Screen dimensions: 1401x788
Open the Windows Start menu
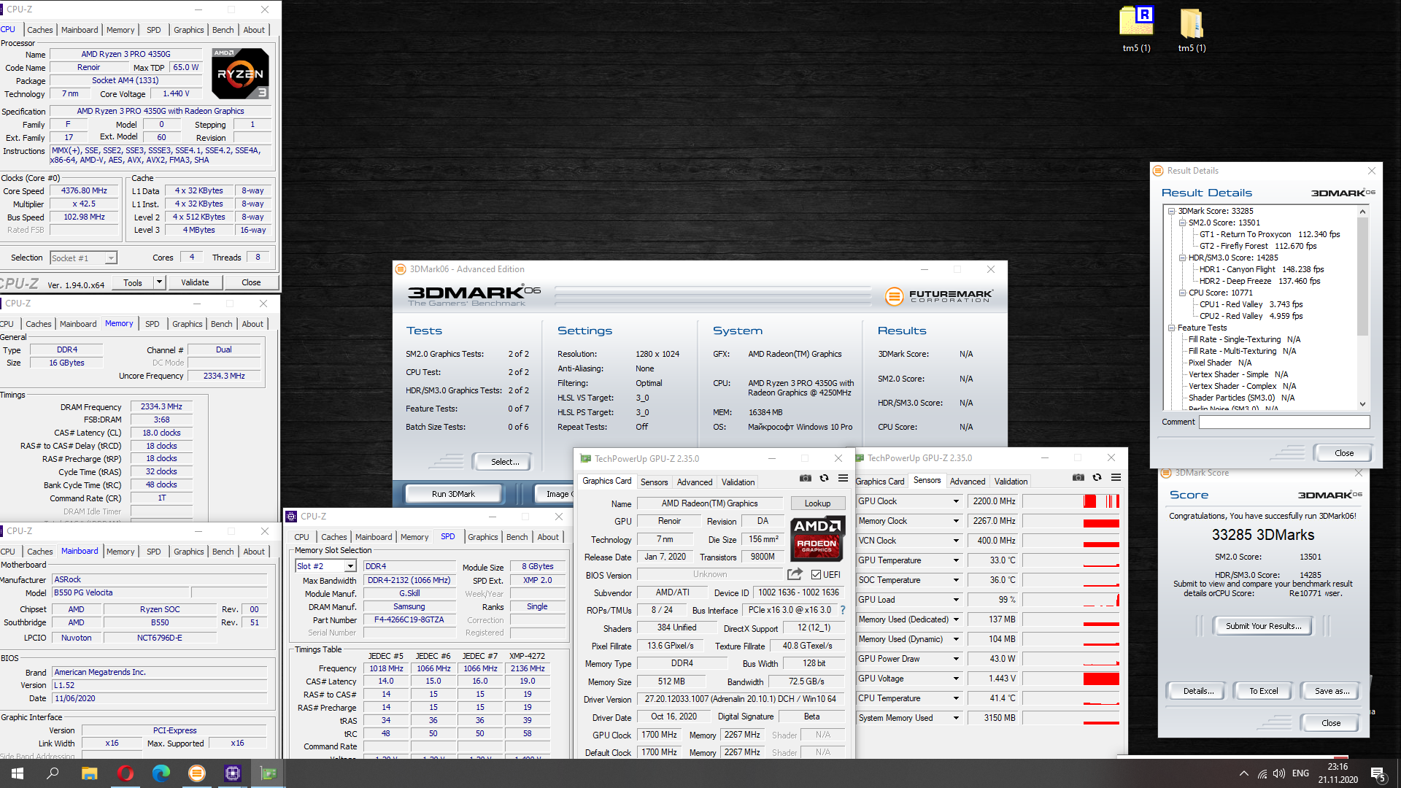point(18,773)
